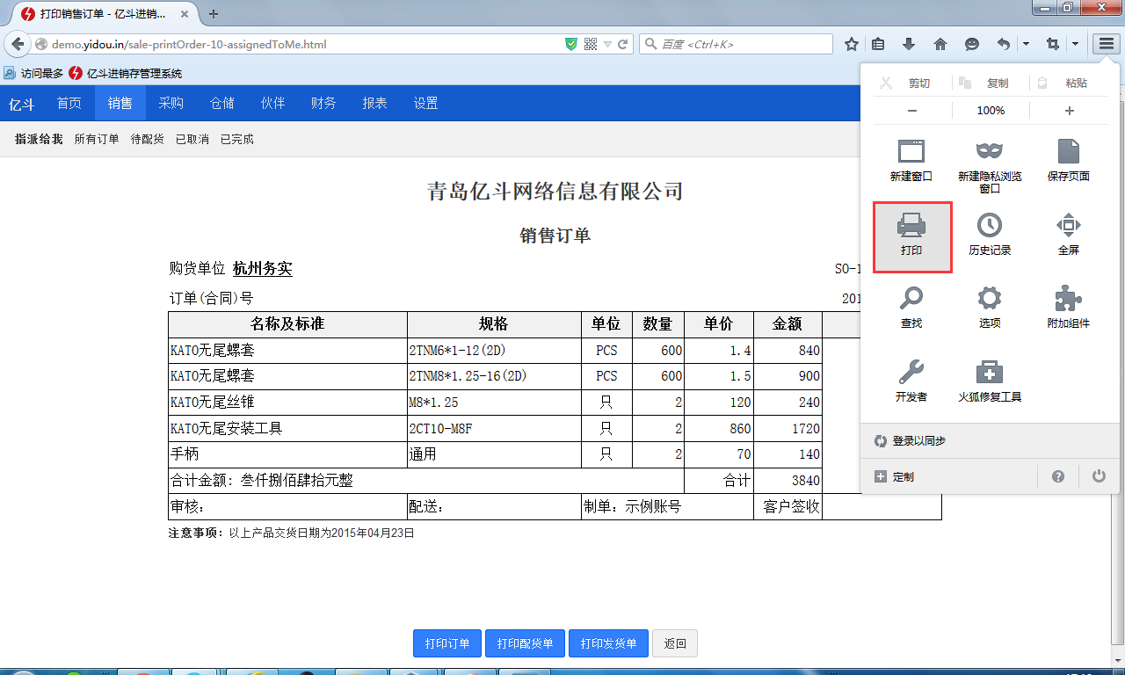The image size is (1125, 675).
Task: Click the Home icon in the browser toolbar
Action: click(x=940, y=44)
